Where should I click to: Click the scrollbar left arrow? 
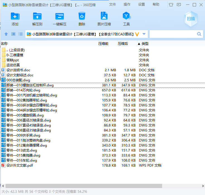coord(3,186)
